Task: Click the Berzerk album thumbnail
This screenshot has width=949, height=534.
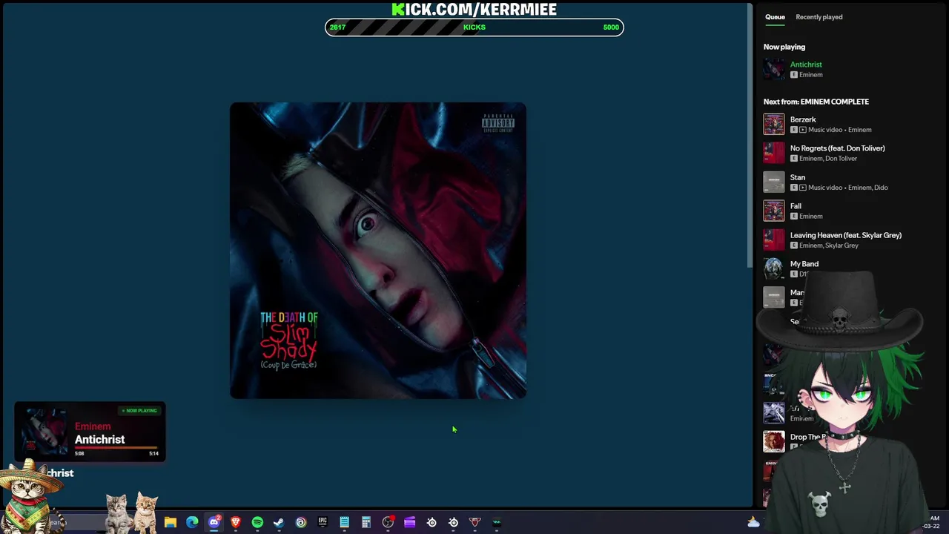Action: tap(774, 124)
